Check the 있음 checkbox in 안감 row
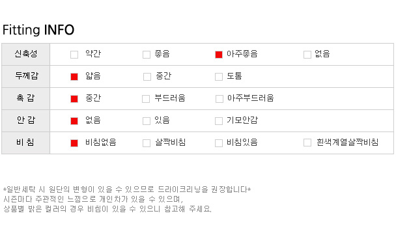396x235 pixels. click(147, 121)
